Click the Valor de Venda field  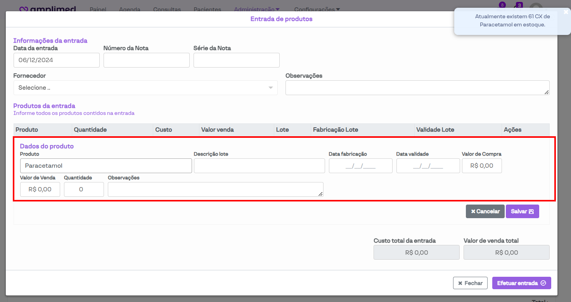(x=40, y=189)
